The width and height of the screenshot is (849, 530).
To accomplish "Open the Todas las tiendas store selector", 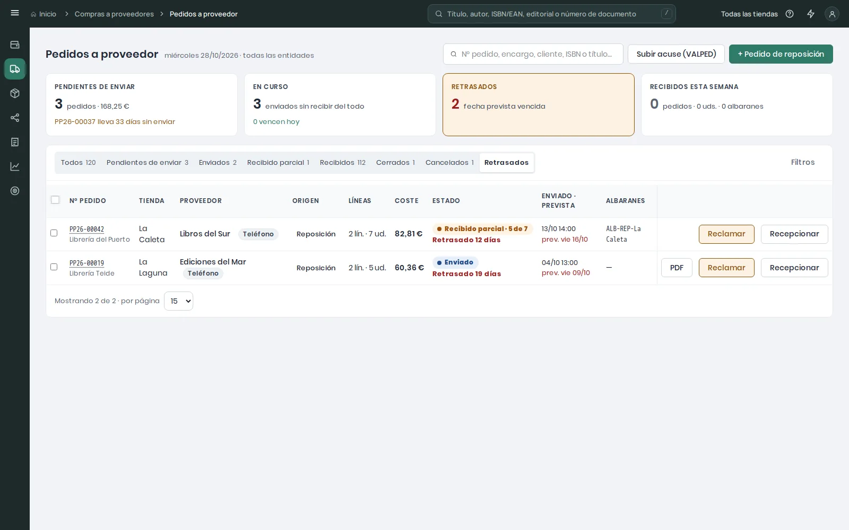I will click(749, 14).
